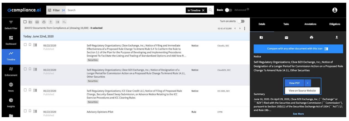Click the View PDF button
349x121 pixels.
[x=294, y=83]
